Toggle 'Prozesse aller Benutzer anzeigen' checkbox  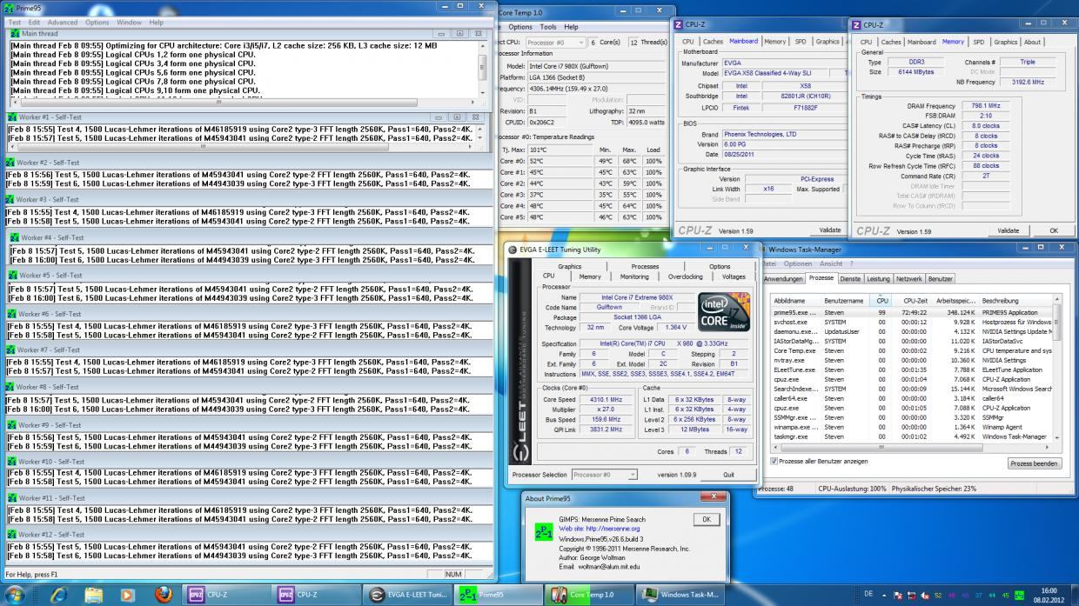(774, 461)
